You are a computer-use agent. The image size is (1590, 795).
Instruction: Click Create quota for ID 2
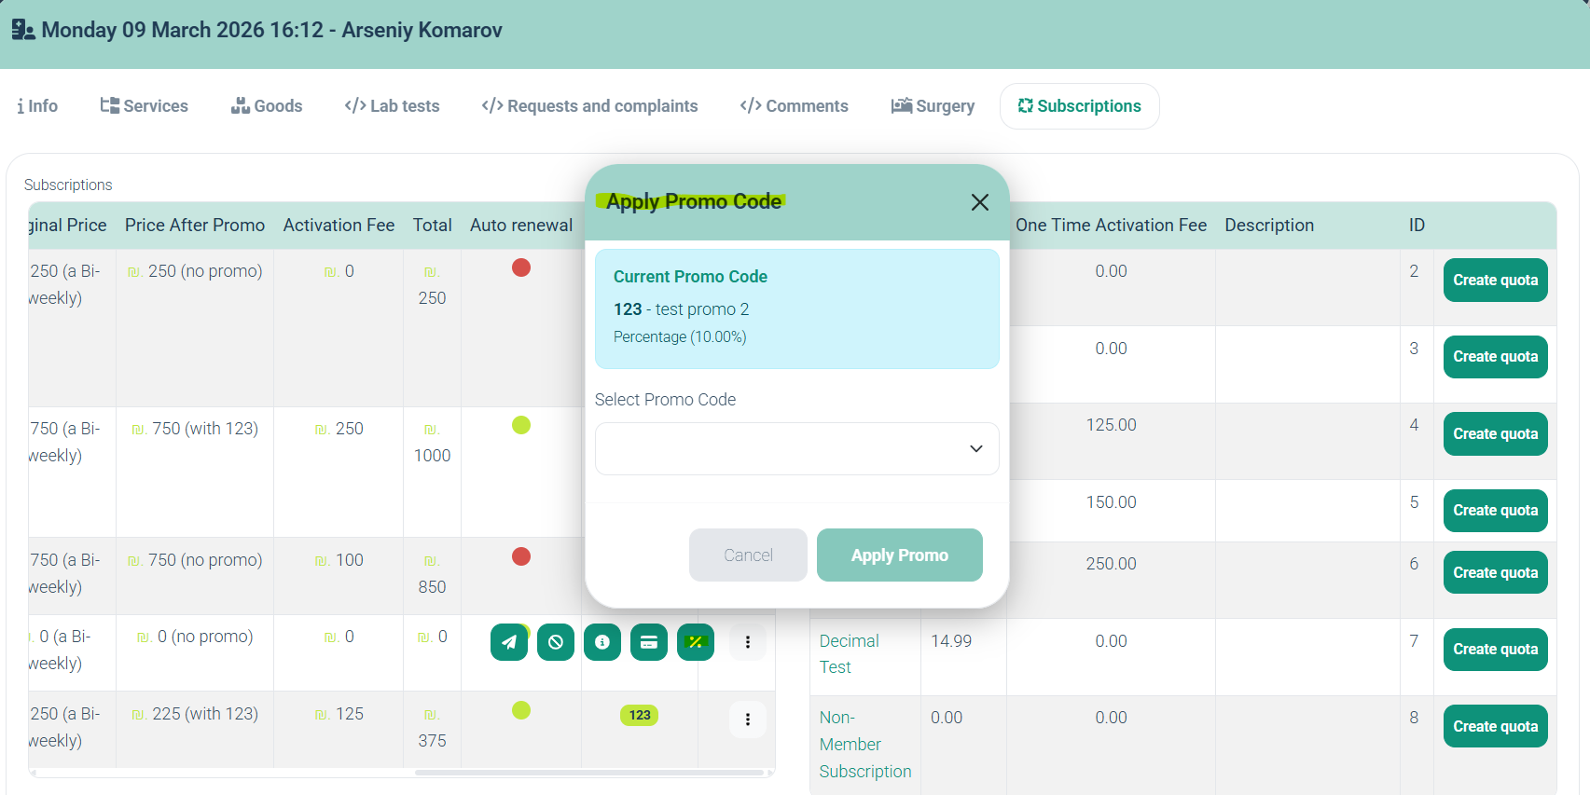coord(1495,281)
